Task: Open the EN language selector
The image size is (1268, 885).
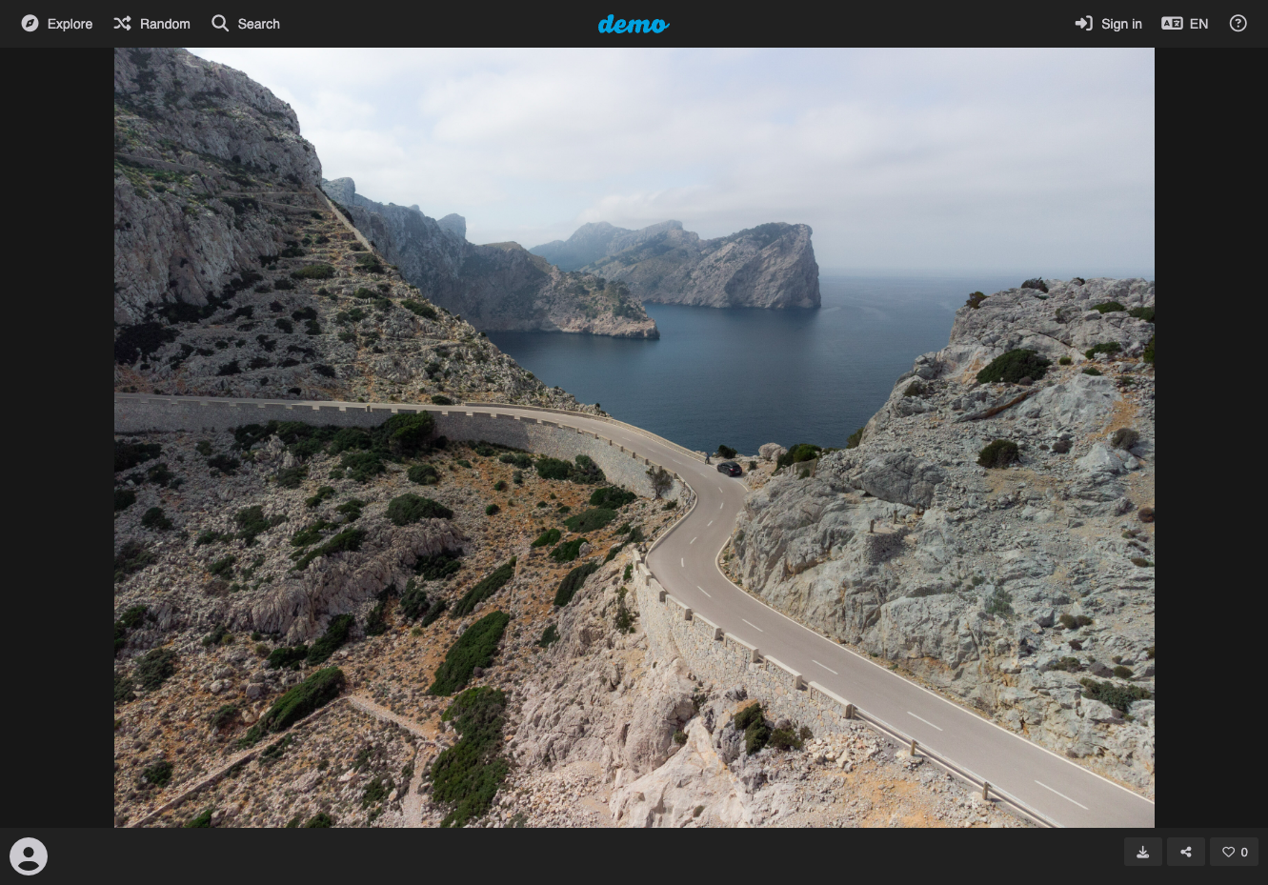Action: [x=1185, y=24]
